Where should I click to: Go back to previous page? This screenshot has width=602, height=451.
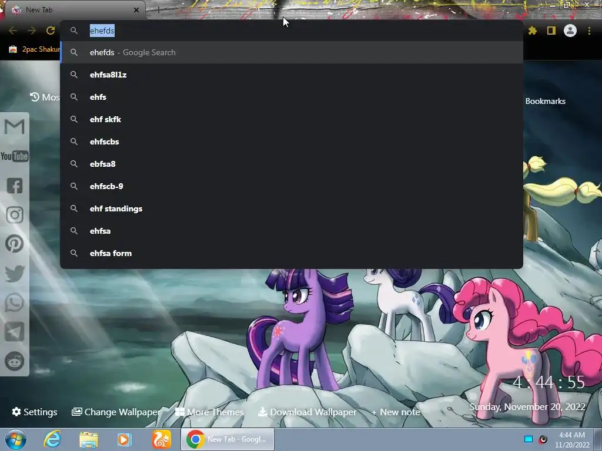[13, 31]
